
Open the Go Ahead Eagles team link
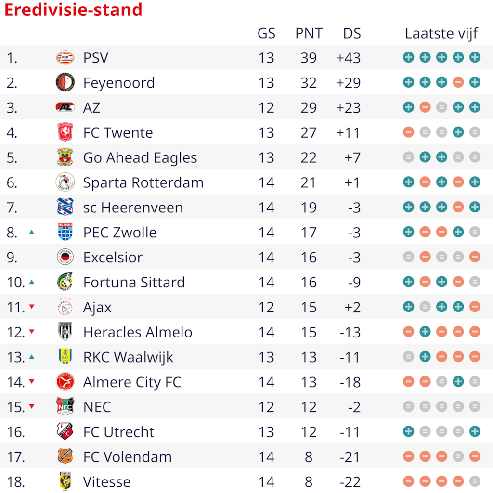click(140, 158)
